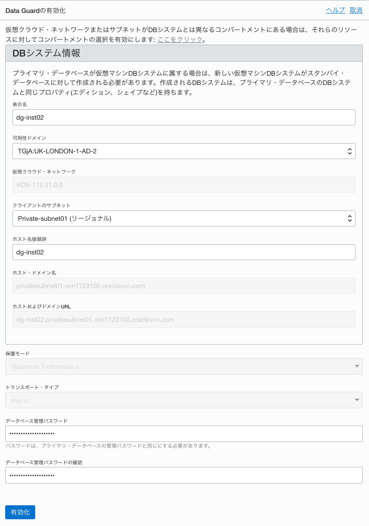Click the Data Guardの有効化 title
369x526 pixels.
click(x=34, y=10)
